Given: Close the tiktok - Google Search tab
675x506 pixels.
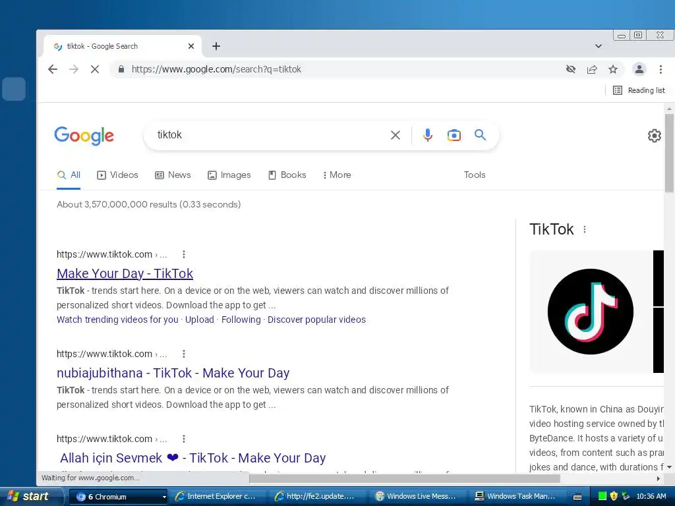Looking at the screenshot, I should 191,46.
